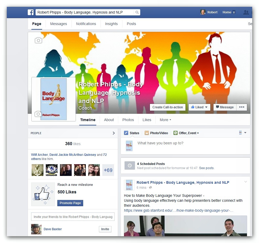The height and width of the screenshot is (243, 259).
Task: Open the dog profile thumbnail in likes
Action: click(37, 170)
